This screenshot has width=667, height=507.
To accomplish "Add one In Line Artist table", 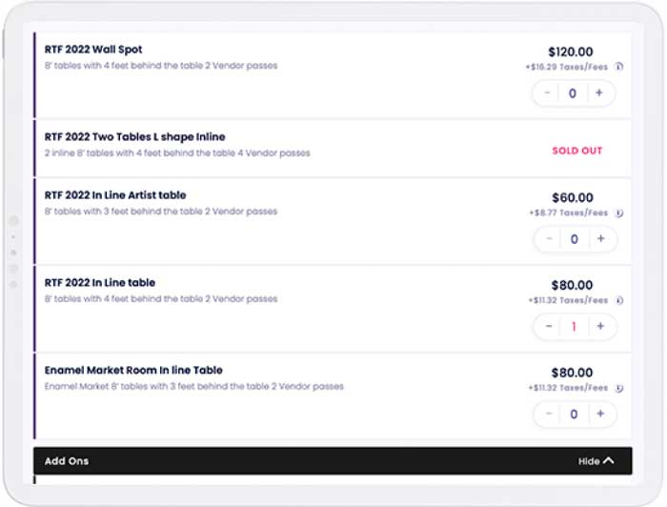I will pyautogui.click(x=600, y=238).
